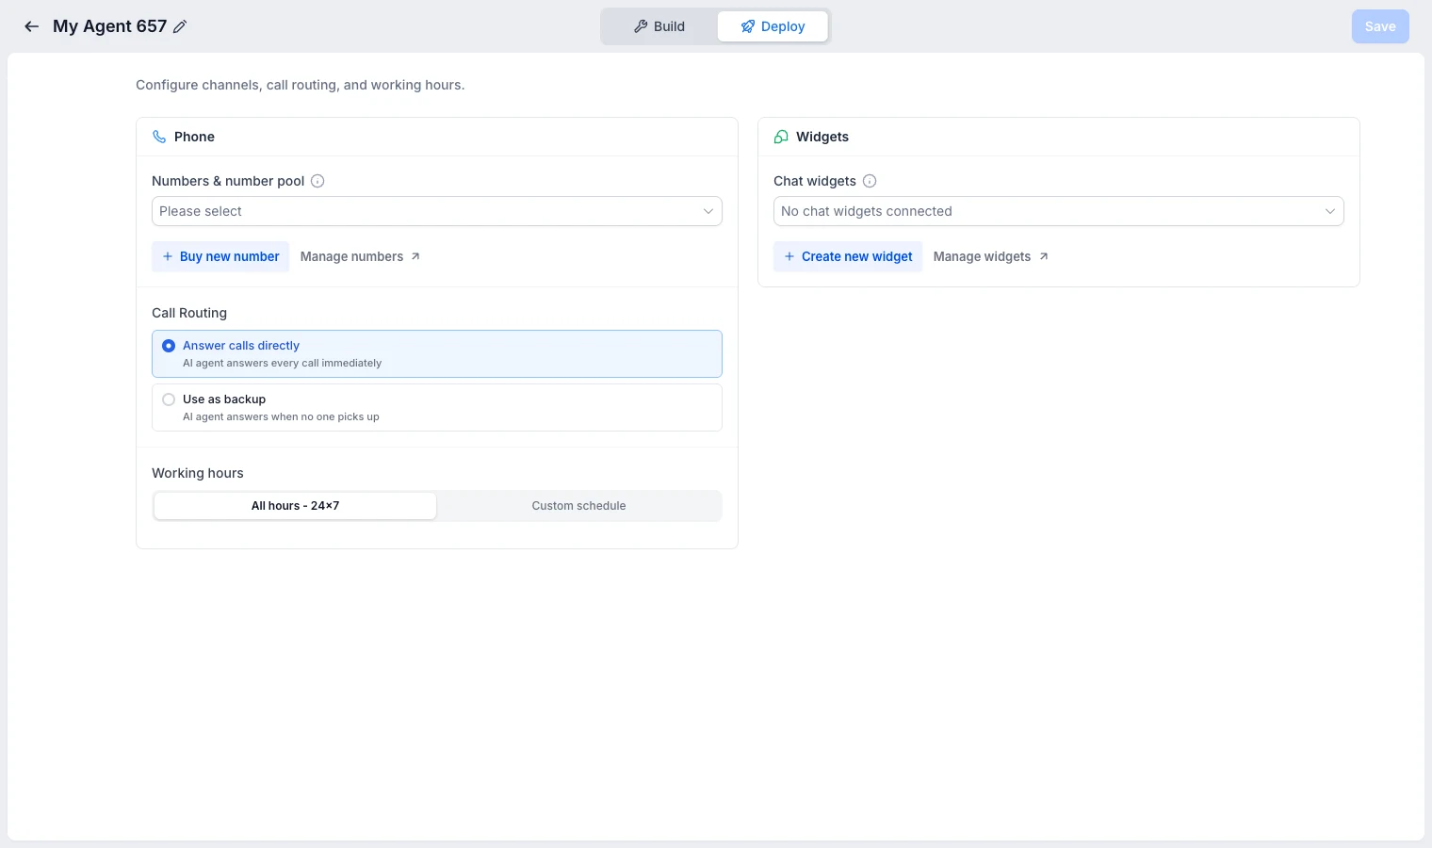
Task: Click the info icon beside Chat widgets
Action: click(870, 181)
